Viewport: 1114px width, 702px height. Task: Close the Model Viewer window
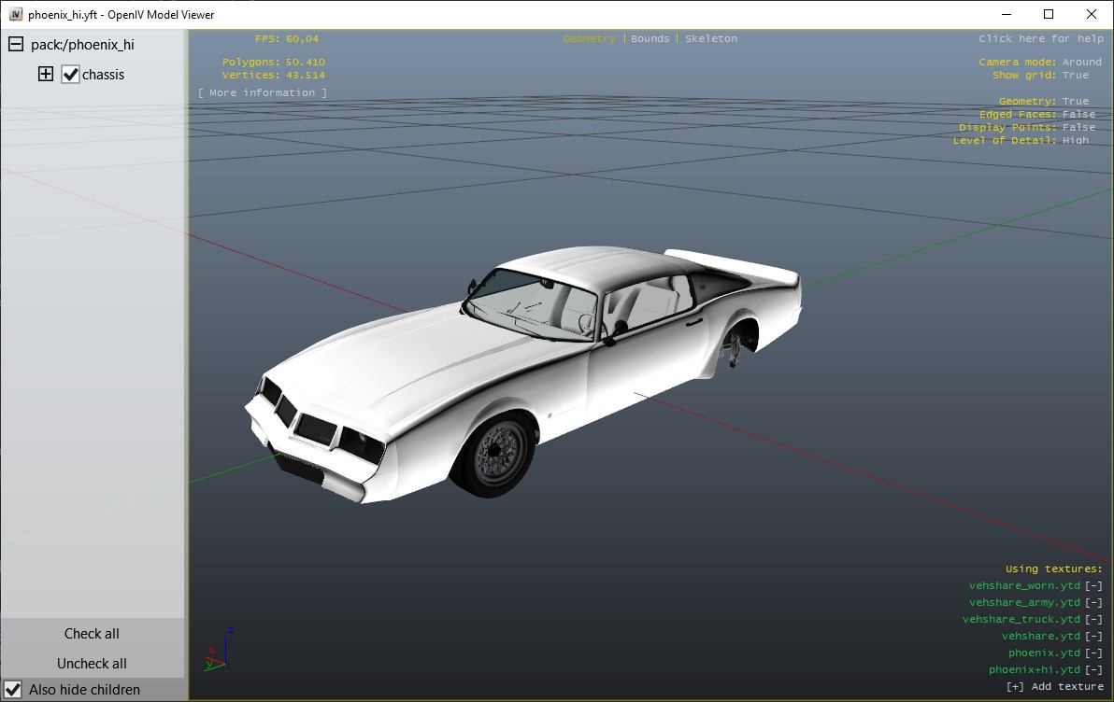[1092, 14]
